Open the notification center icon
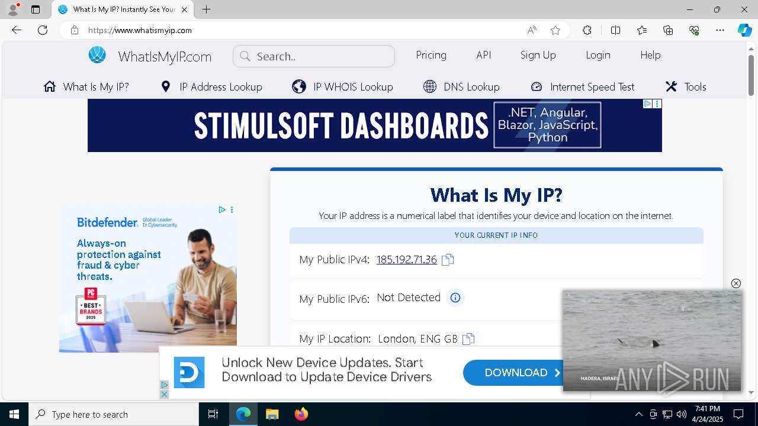 click(738, 414)
